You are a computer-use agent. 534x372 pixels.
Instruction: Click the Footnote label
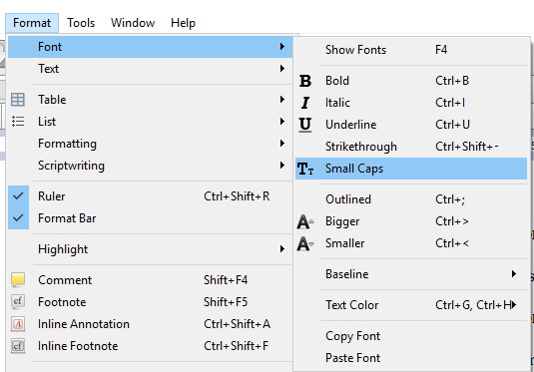coord(62,302)
